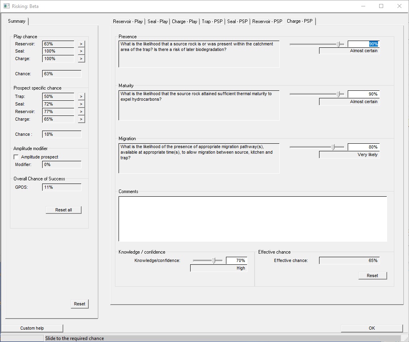Go to the Reservoir - PSP tab

coord(267,21)
